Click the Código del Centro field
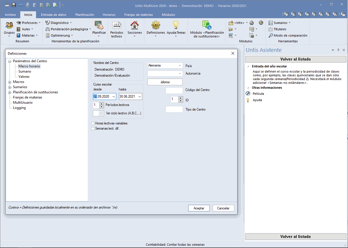The width and height of the screenshot is (348, 248). coord(174,90)
